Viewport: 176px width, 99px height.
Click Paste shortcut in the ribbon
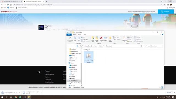pos(86,41)
